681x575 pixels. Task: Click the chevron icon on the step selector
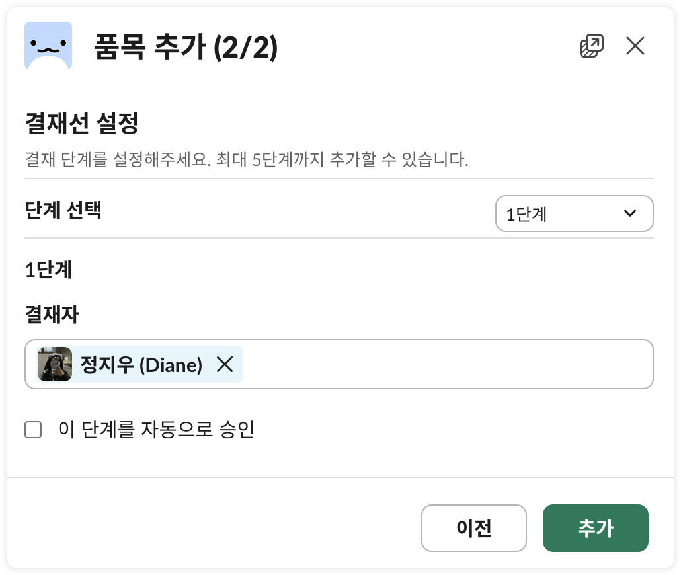coord(629,213)
